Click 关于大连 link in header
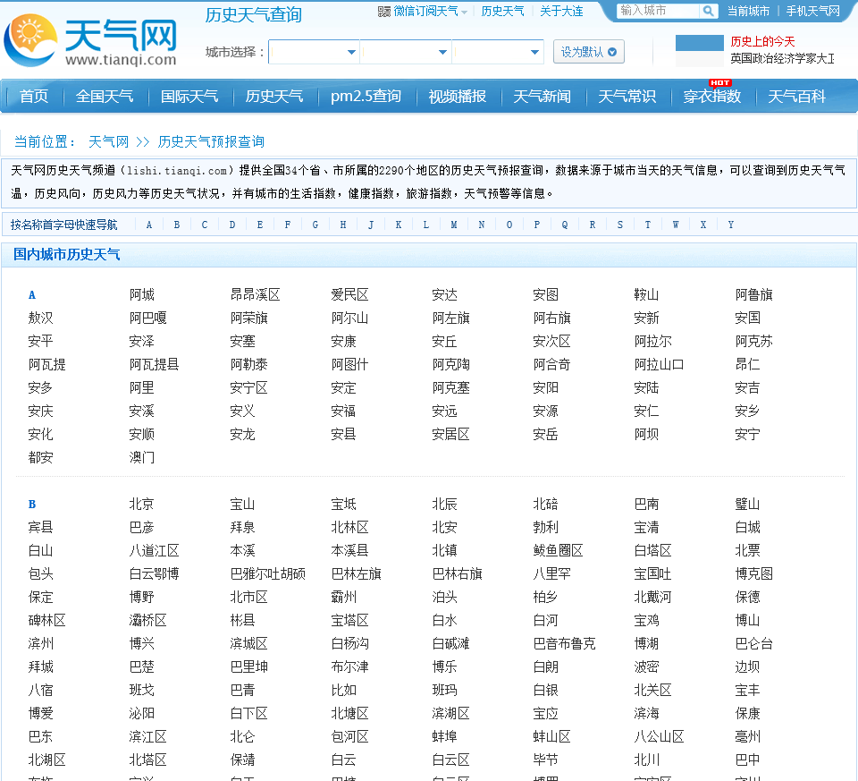This screenshot has height=781, width=858. [x=561, y=12]
